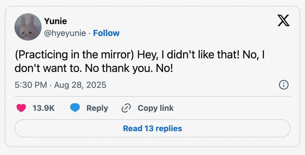Open the @hyeyunie handle link

tap(65, 33)
